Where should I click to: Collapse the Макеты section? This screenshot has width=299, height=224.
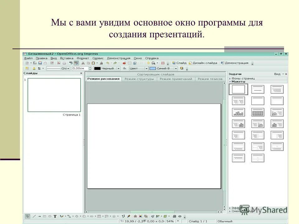click(x=238, y=82)
